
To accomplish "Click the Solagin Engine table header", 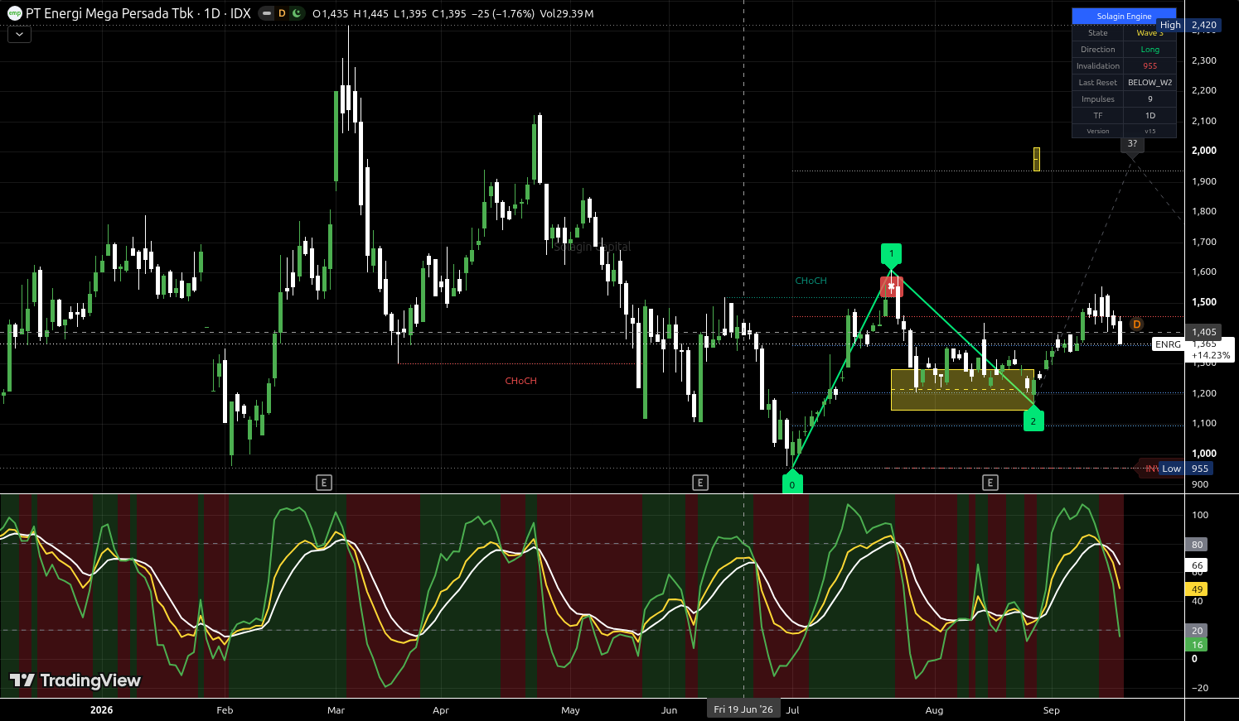I will pyautogui.click(x=1124, y=16).
